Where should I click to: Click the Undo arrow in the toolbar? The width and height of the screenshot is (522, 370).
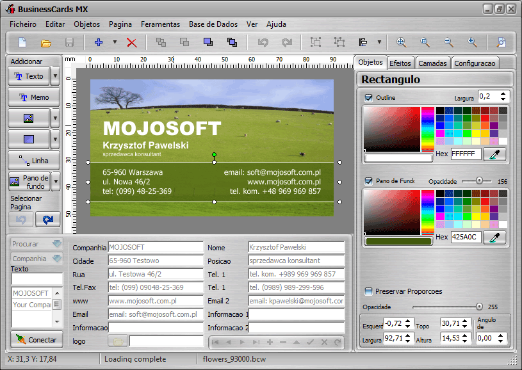(263, 42)
